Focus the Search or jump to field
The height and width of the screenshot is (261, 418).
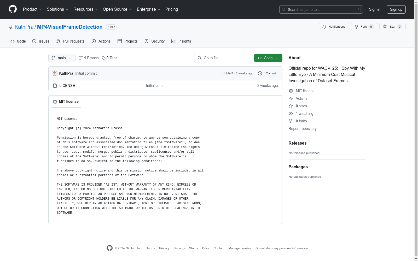[321, 9]
